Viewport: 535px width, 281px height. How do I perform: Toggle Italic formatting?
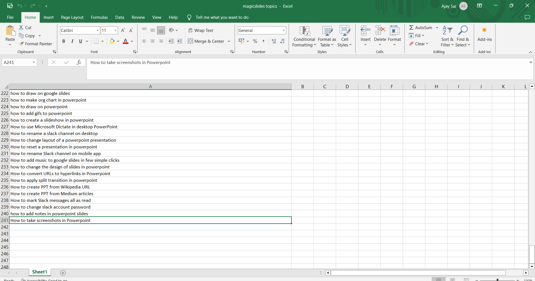(72, 41)
